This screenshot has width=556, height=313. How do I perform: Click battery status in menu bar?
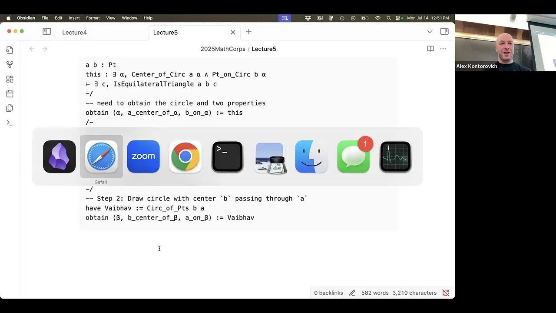click(x=365, y=18)
